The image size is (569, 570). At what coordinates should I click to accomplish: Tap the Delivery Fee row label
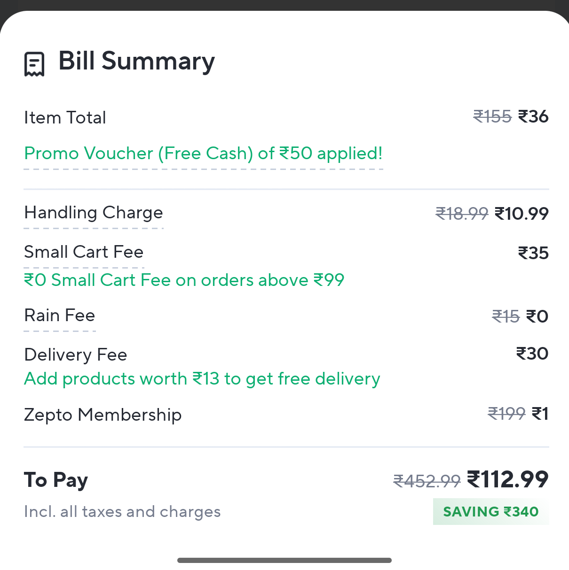(x=76, y=354)
